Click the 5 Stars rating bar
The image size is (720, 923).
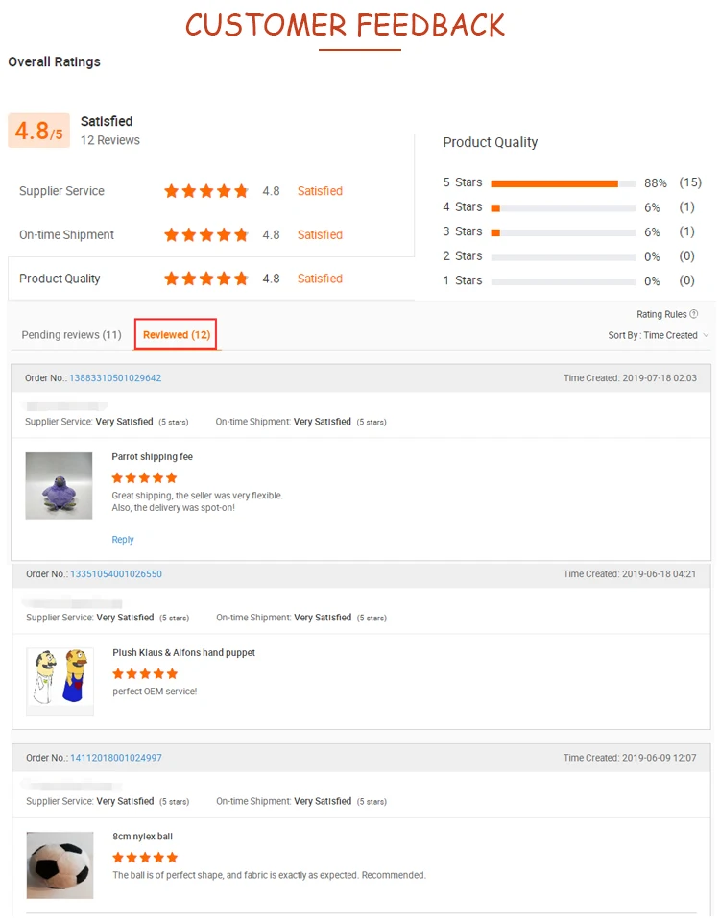[563, 182]
